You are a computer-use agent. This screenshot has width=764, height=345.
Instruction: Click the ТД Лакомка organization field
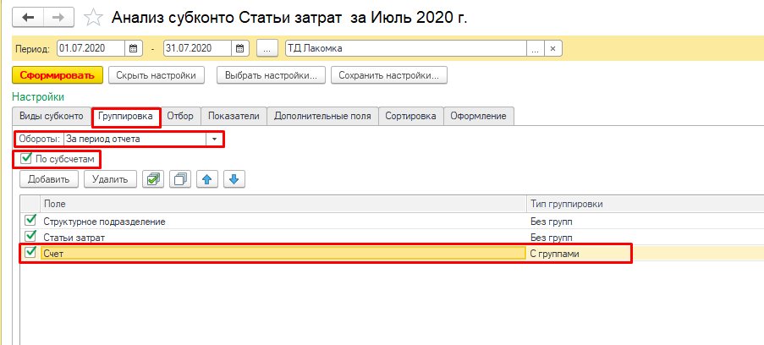405,48
